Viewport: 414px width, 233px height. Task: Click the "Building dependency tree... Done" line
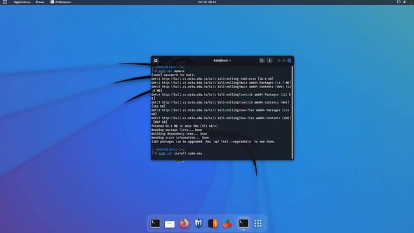click(x=179, y=134)
